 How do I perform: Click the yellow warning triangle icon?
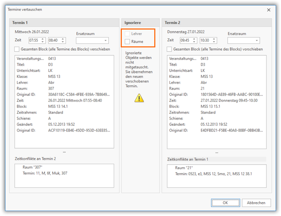tap(139, 97)
